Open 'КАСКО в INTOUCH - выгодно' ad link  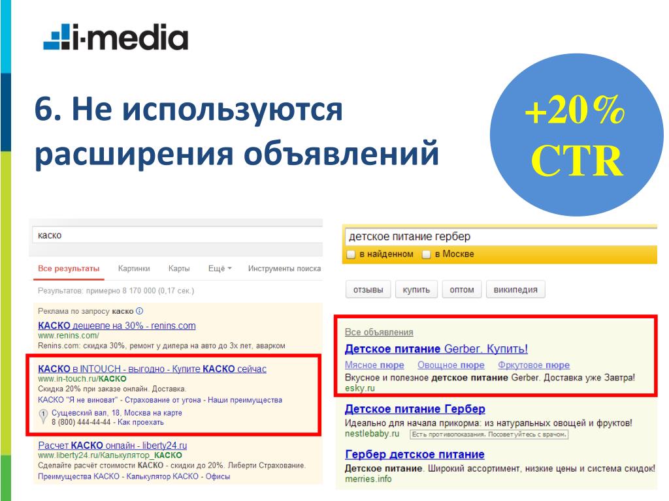152,369
